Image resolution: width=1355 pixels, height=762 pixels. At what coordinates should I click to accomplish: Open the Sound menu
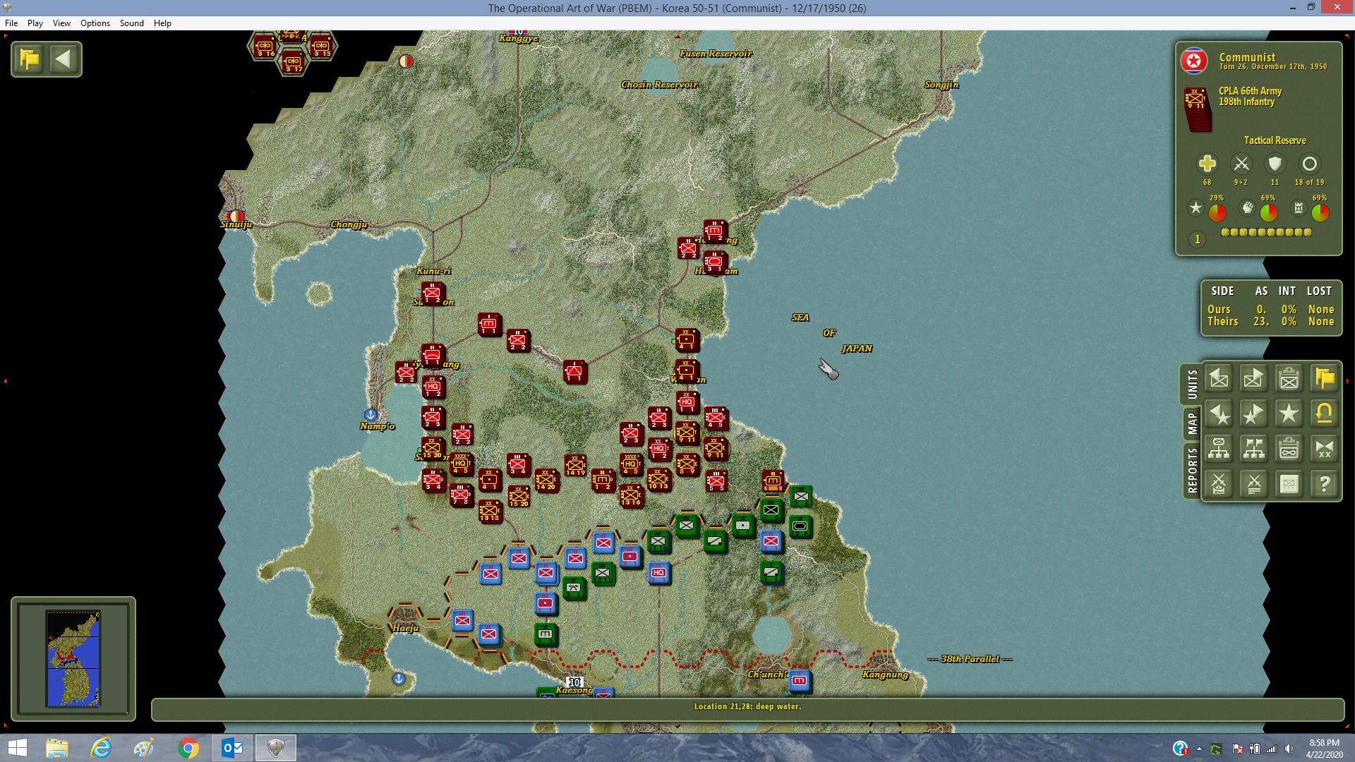coord(132,23)
